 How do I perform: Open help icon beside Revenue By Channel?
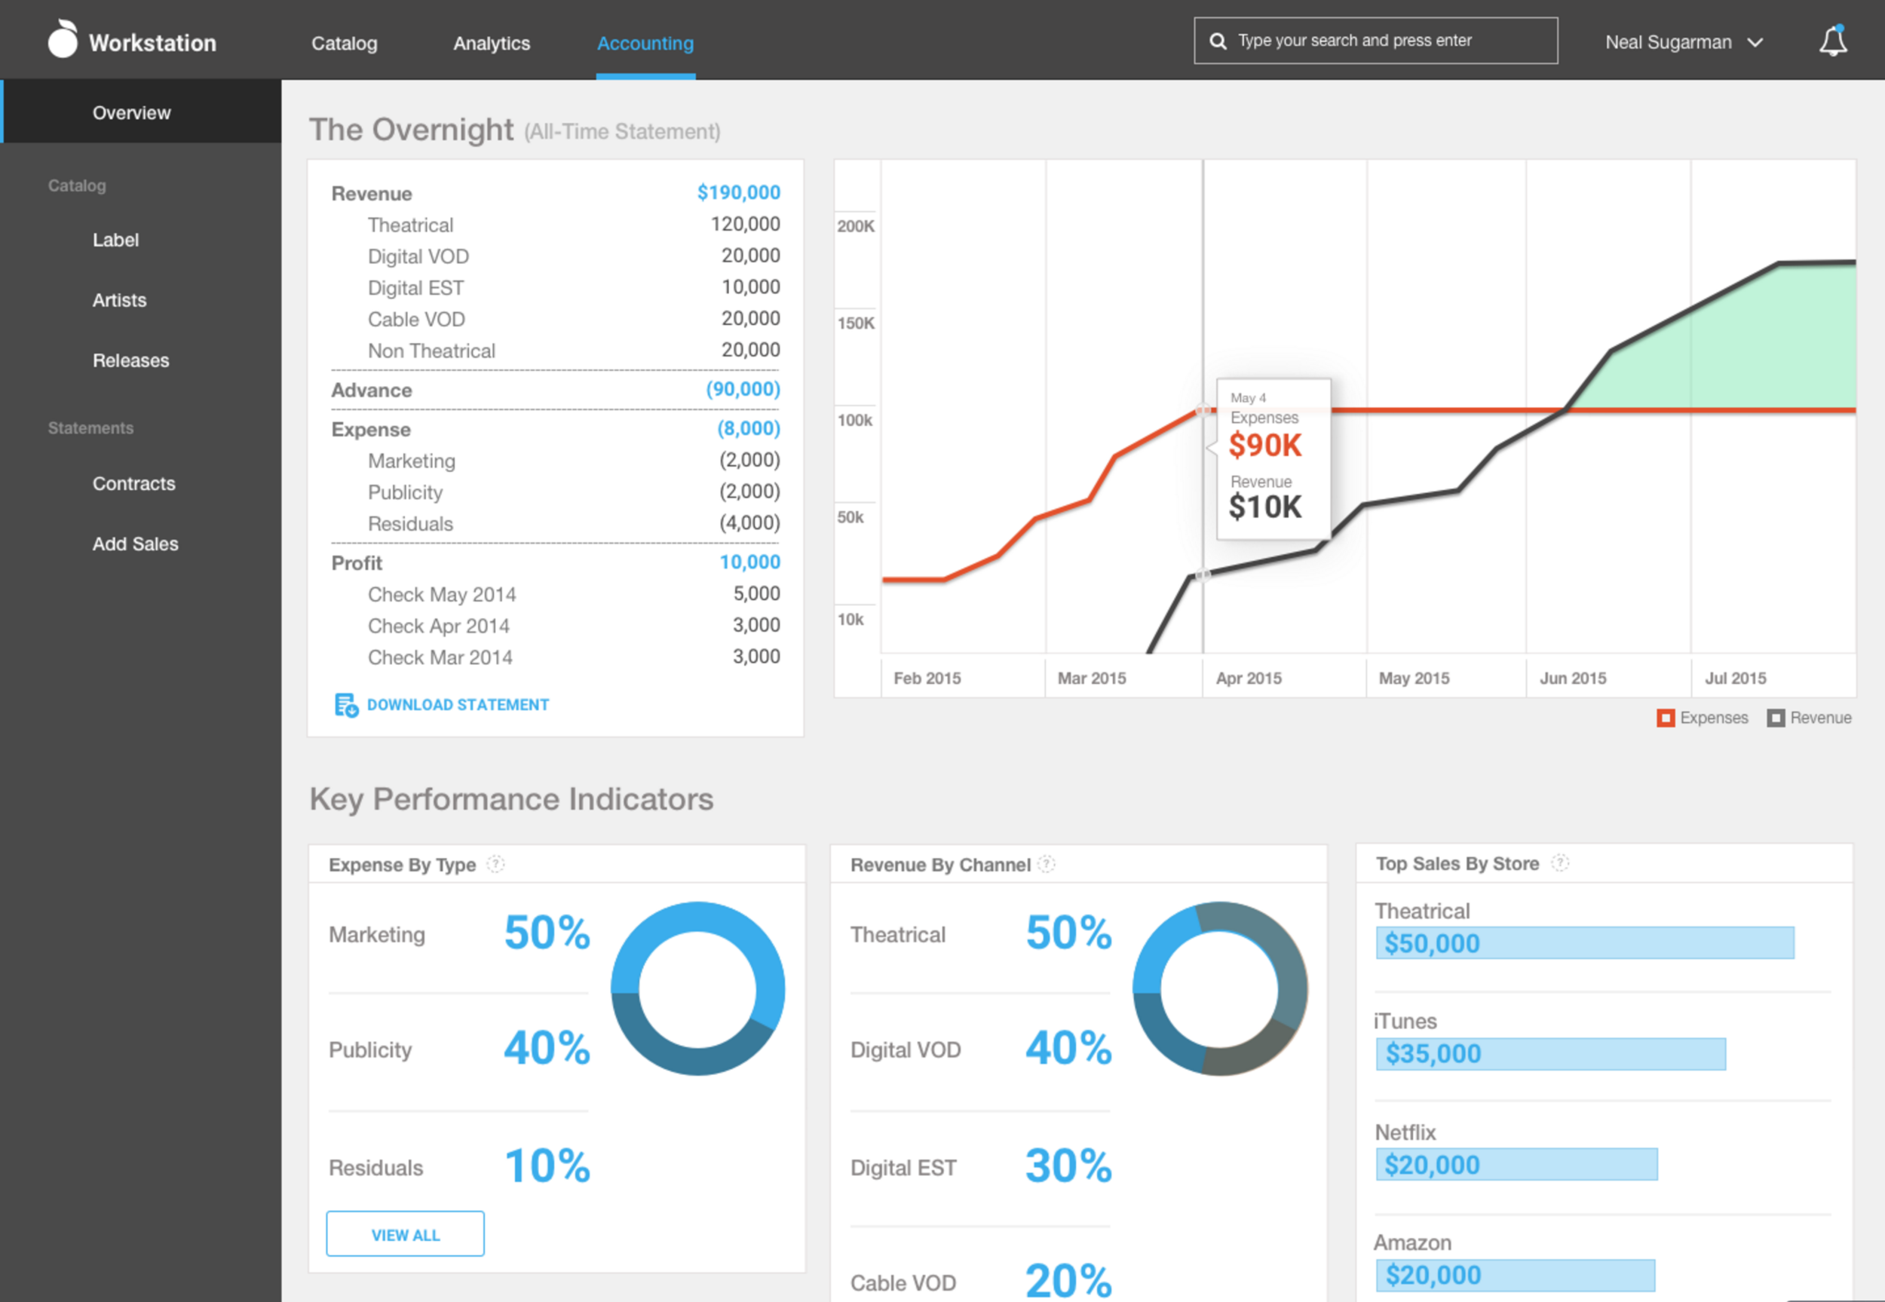(1047, 864)
